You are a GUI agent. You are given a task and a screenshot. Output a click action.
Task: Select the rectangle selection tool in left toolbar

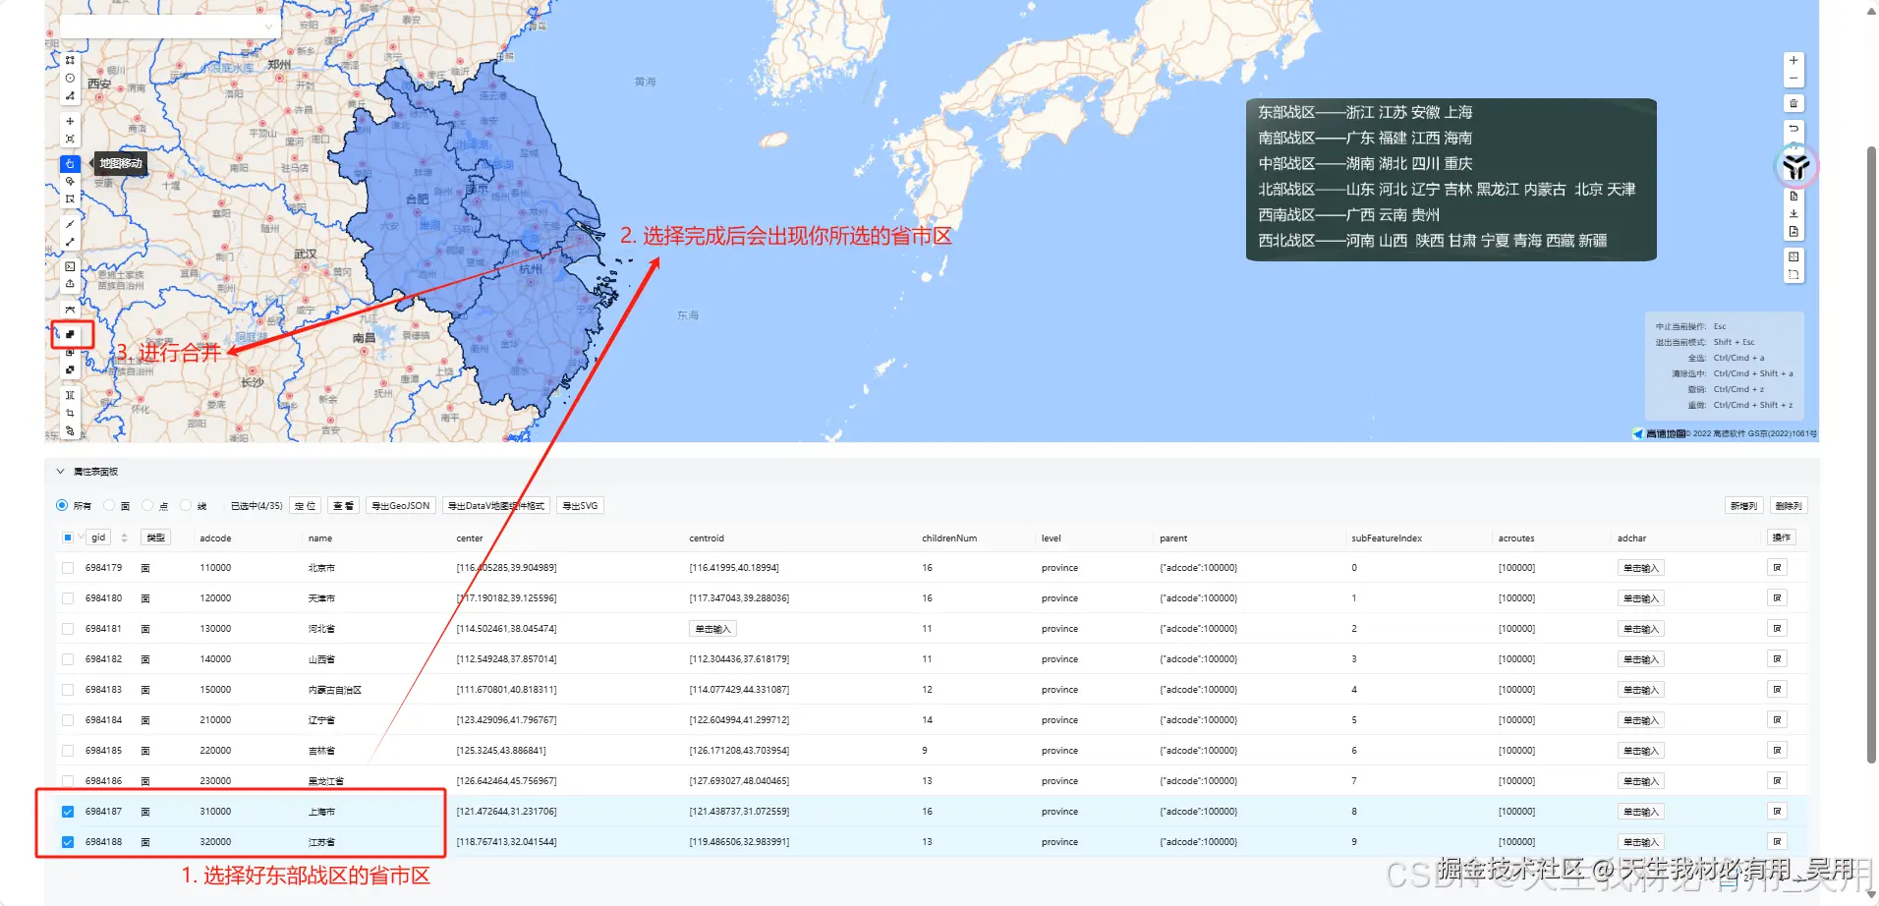point(70,198)
